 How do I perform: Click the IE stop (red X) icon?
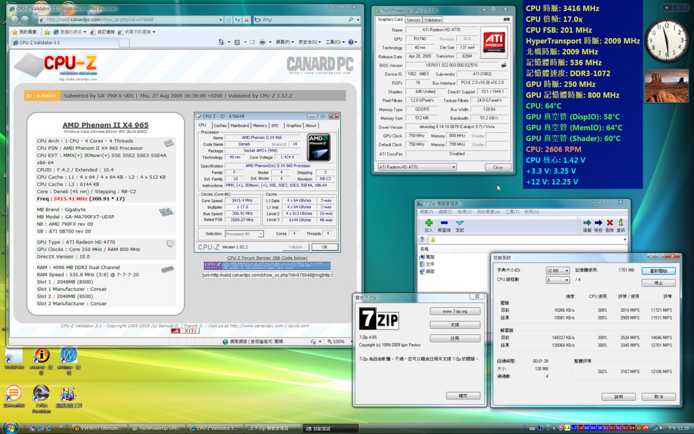pos(247,20)
